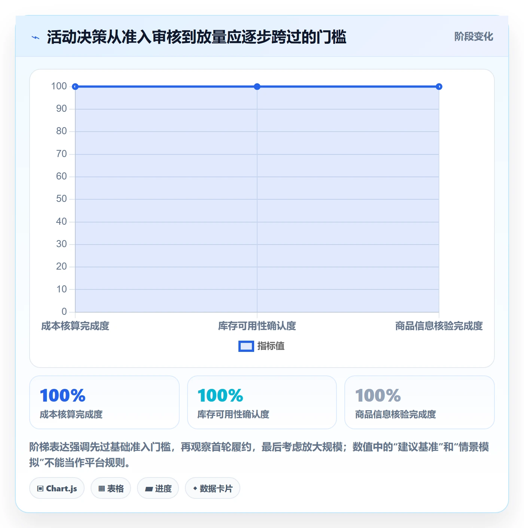Click the 库存可用性确认度 label in the stat card
The height and width of the screenshot is (528, 524).
tap(234, 414)
